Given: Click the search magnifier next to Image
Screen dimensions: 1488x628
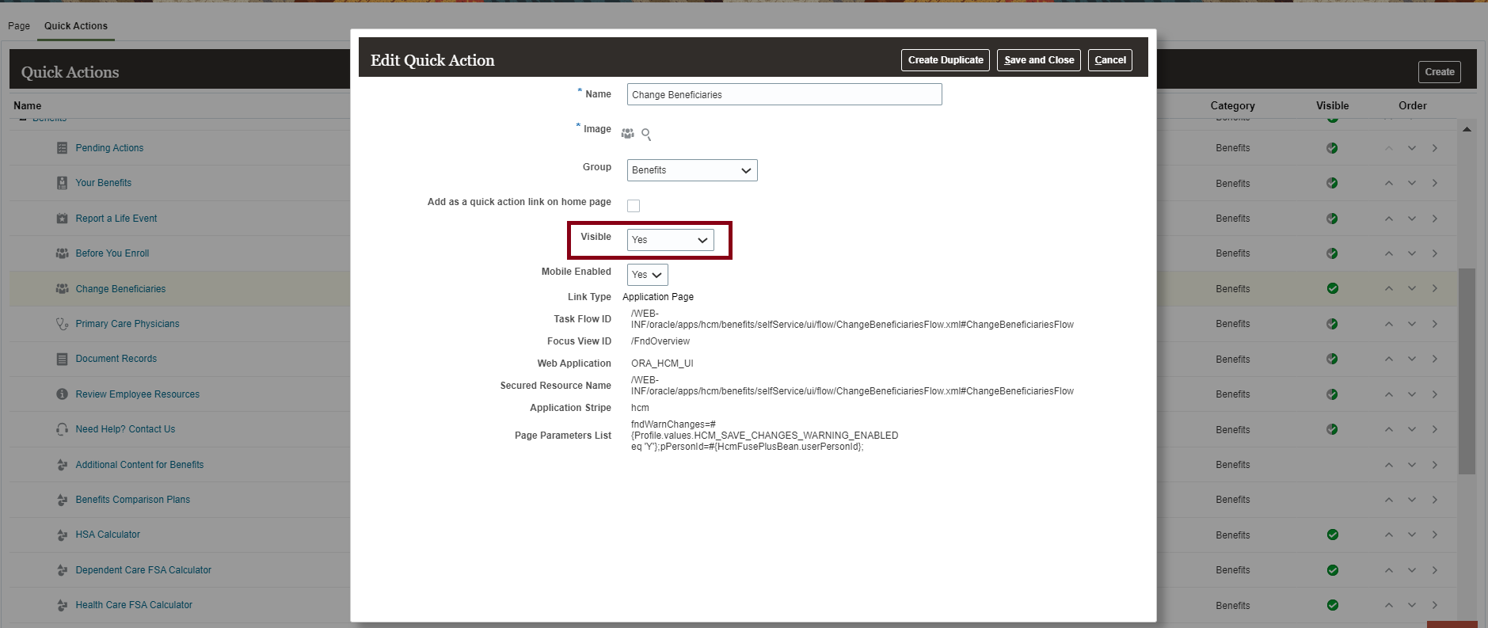Looking at the screenshot, I should click(x=646, y=134).
